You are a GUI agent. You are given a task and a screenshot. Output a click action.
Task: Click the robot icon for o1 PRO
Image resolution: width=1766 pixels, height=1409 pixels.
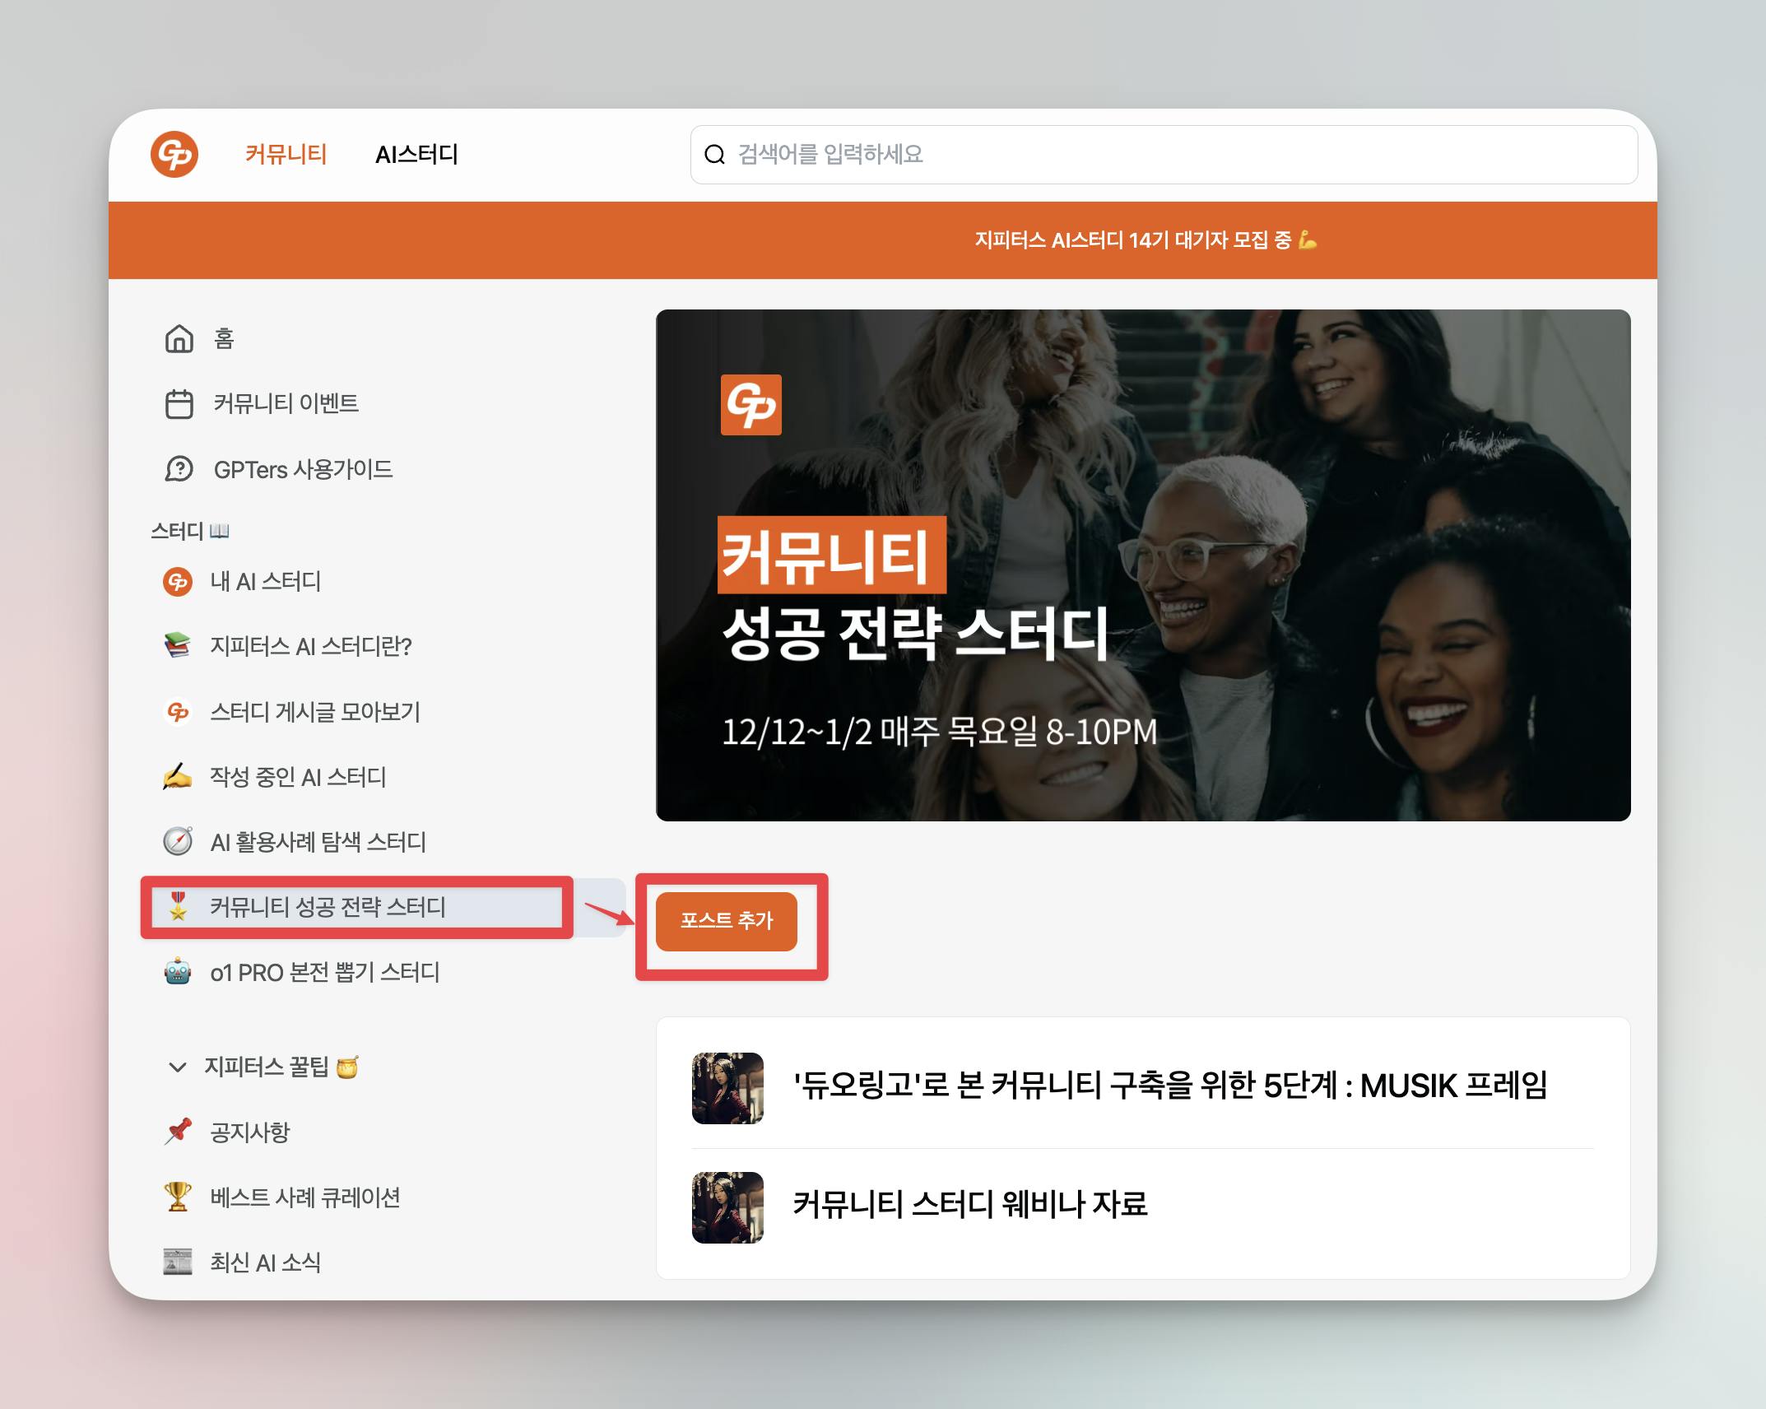click(x=178, y=972)
